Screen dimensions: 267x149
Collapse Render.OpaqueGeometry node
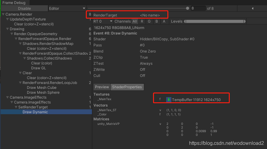pos(12,34)
